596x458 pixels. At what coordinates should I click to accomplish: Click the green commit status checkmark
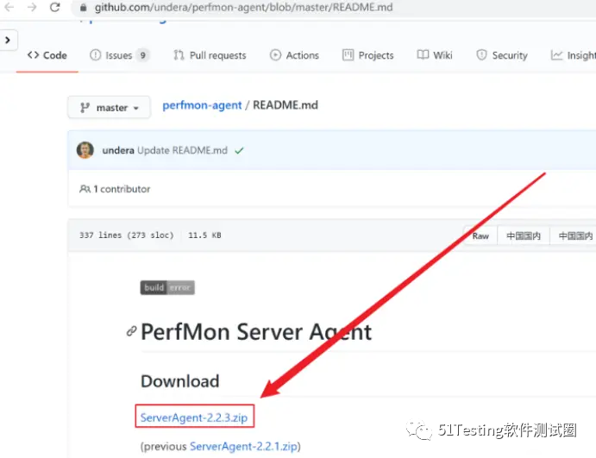coord(239,151)
